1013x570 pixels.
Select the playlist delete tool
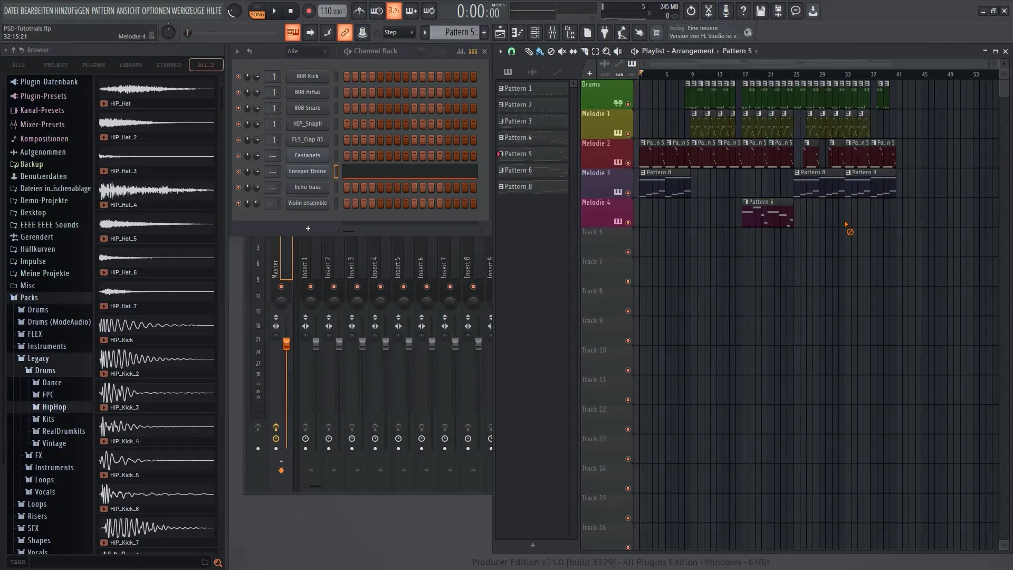tap(551, 51)
